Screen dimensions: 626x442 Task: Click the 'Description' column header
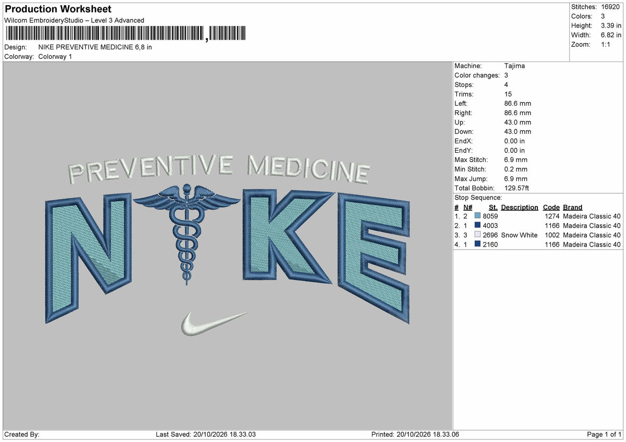(520, 207)
